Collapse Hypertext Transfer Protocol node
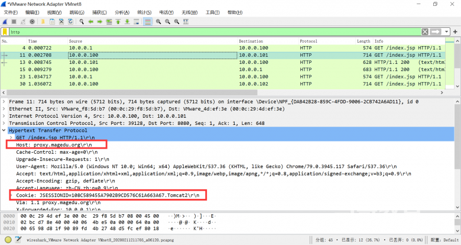The width and height of the screenshot is (461, 245). (x=4, y=130)
